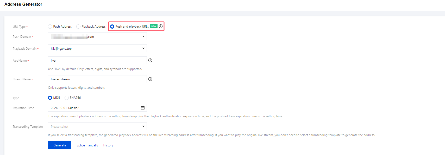Select the Push Address radio option
The image size is (445, 155).
click(x=50, y=27)
